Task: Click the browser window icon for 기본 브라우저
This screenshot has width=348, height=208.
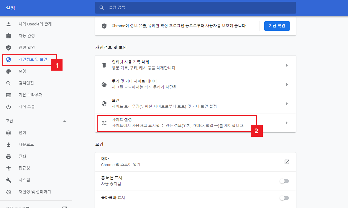Action: coord(9,95)
